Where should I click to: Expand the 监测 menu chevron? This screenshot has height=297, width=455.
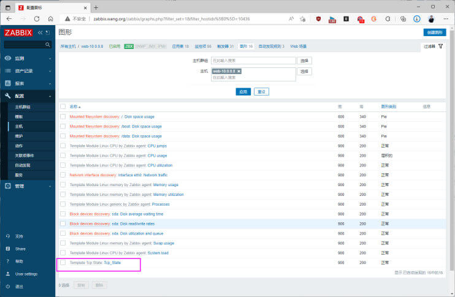coord(50,59)
